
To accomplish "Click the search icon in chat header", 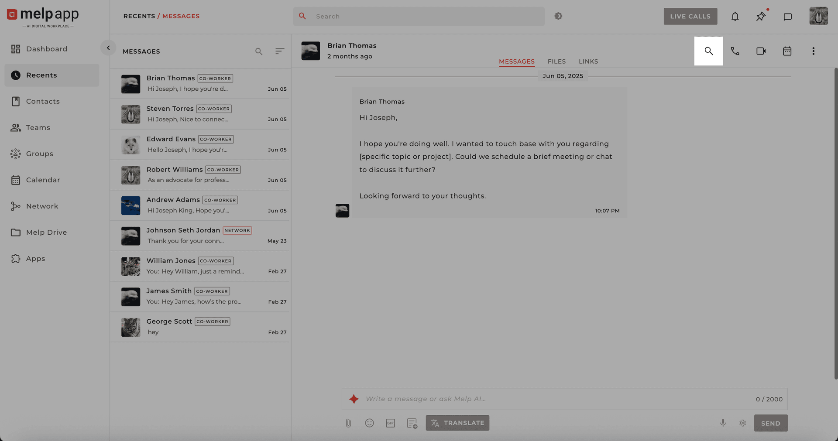I will click(708, 51).
